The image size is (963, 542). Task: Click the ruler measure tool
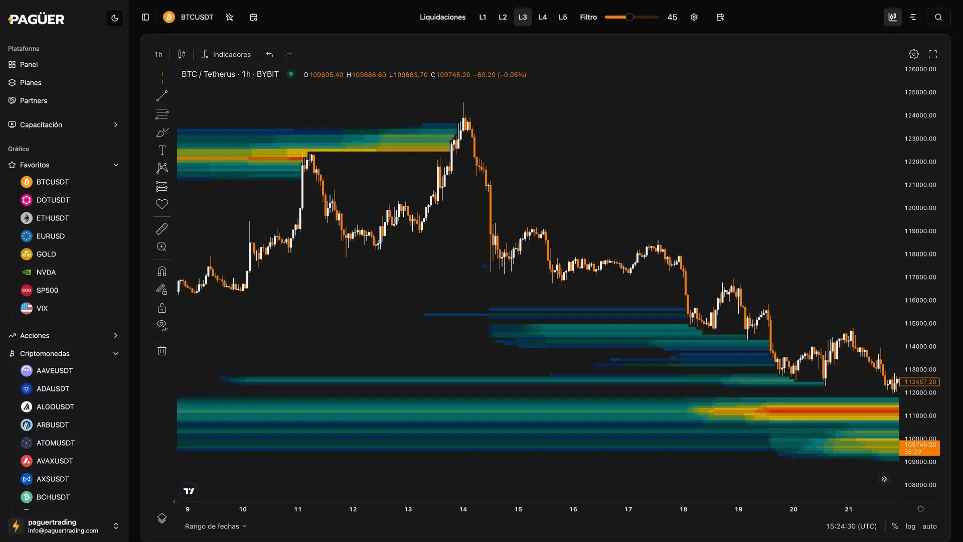(162, 229)
